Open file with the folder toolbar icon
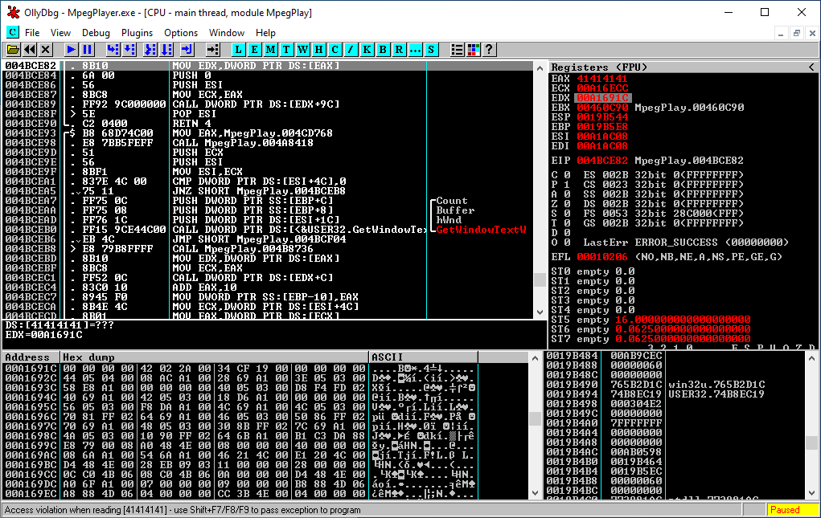Image resolution: width=821 pixels, height=518 pixels. pyautogui.click(x=13, y=50)
